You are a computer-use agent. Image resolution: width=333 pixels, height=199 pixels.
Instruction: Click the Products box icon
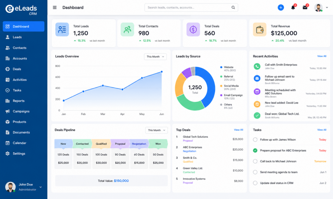[x=7, y=122]
